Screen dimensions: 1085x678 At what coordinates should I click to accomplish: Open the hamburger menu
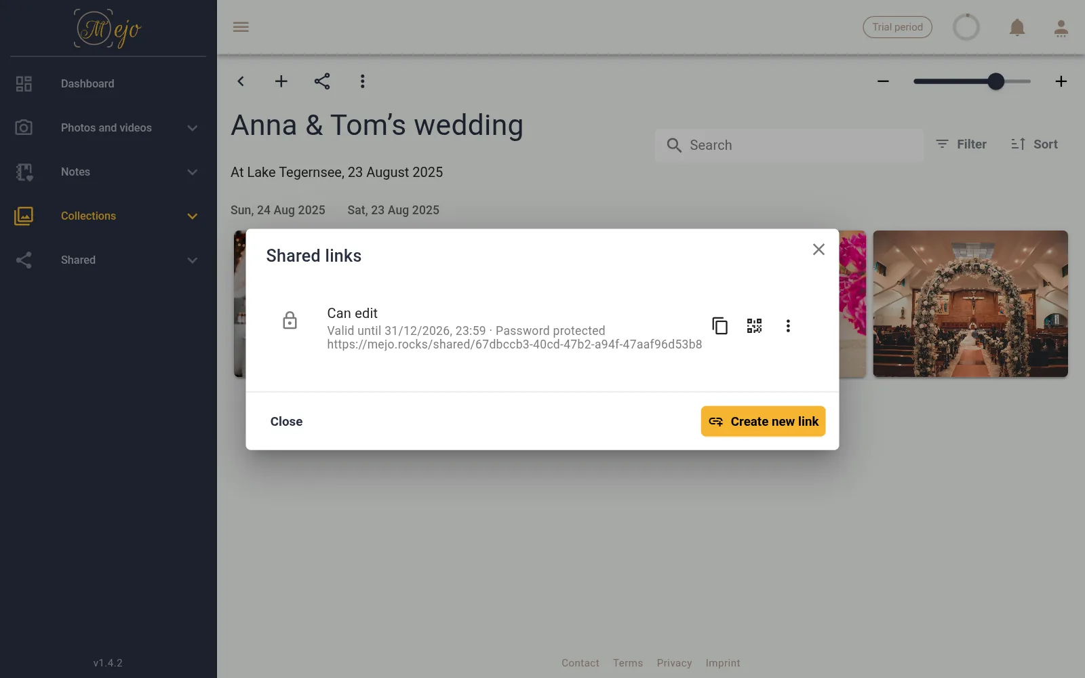[241, 27]
